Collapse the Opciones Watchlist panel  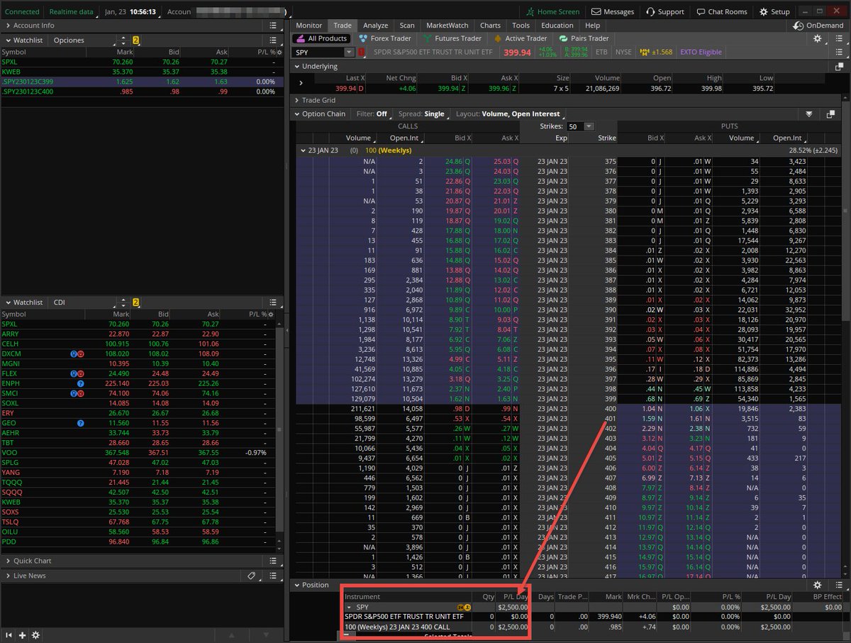pyautogui.click(x=7, y=40)
